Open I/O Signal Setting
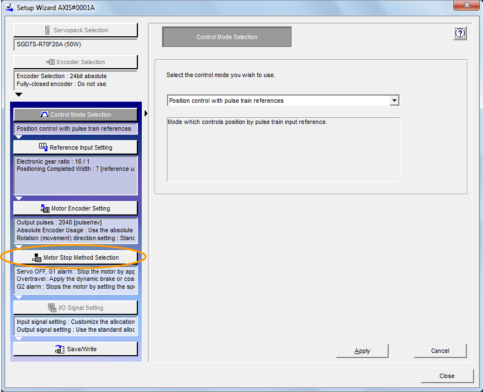483x392 pixels. click(x=75, y=308)
